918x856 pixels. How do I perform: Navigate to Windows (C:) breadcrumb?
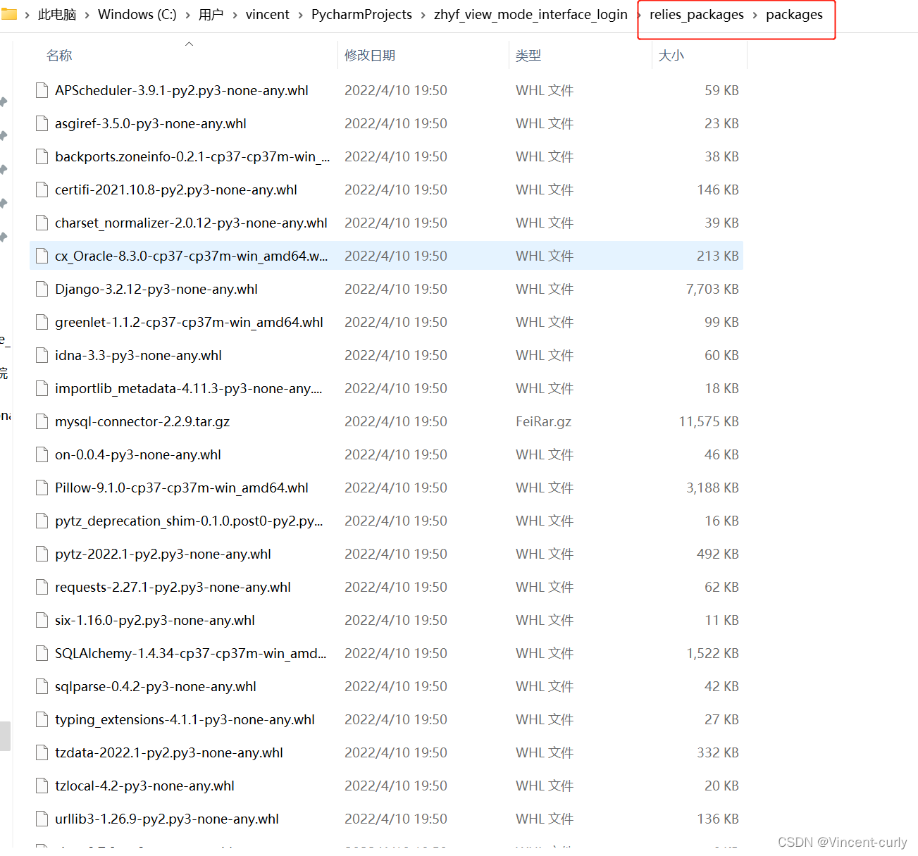(x=137, y=15)
